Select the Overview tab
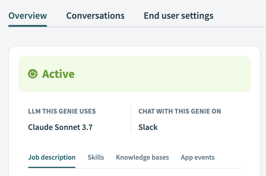 (x=28, y=15)
